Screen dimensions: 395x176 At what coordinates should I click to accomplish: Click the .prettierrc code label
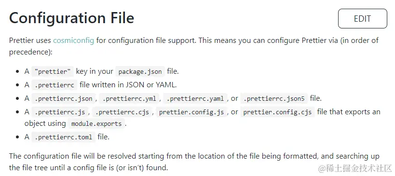pyautogui.click(x=54, y=85)
